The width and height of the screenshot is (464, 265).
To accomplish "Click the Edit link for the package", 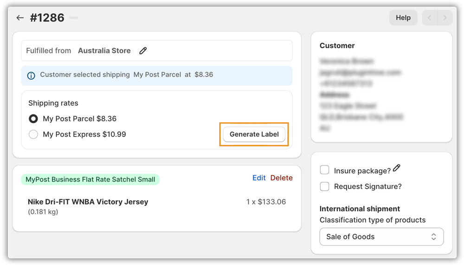I will click(x=259, y=178).
